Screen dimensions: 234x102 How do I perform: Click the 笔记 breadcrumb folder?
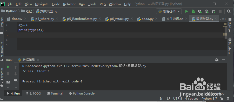tap(26, 11)
